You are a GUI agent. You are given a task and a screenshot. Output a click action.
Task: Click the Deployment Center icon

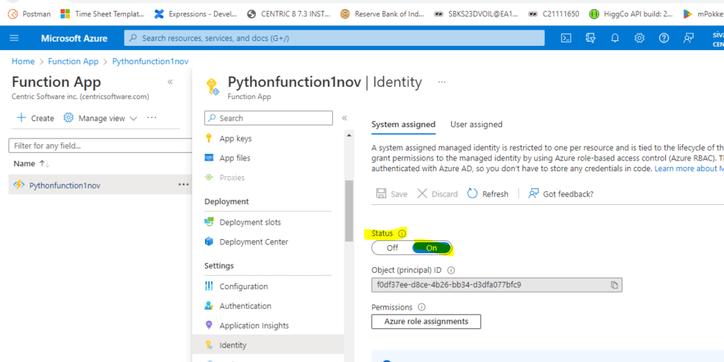tap(209, 242)
